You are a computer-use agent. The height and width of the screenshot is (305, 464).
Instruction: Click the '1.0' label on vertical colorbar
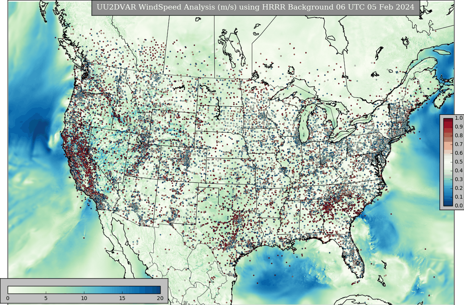[x=459, y=118]
